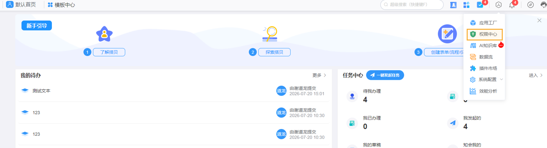Click the 应用工厂 cube icon
The width and height of the screenshot is (547, 148).
[473, 23]
